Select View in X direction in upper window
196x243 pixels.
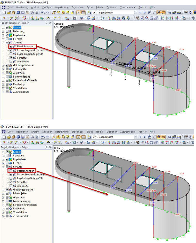pyautogui.click(x=162, y=18)
